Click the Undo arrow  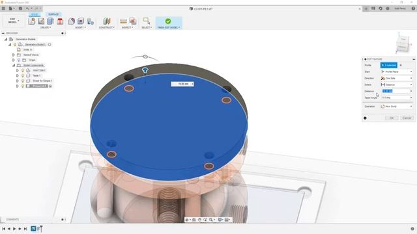pyautogui.click(x=27, y=8)
